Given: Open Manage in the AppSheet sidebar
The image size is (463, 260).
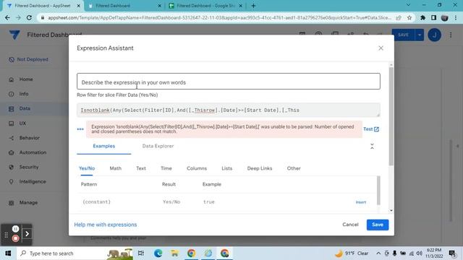Looking at the screenshot, I should (x=28, y=203).
